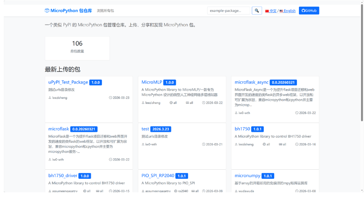Click the author icon on MicroMLP card
Screen dimensions: 364x199
pyautogui.click(x=143, y=102)
